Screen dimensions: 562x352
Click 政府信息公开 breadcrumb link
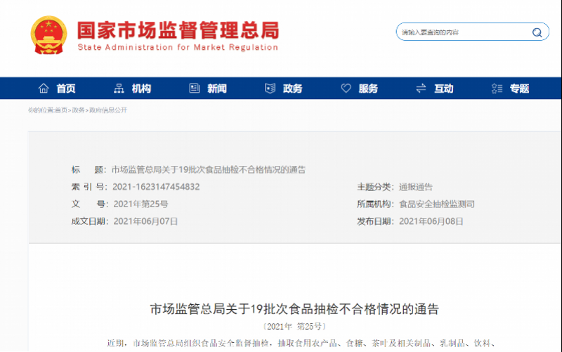click(107, 110)
